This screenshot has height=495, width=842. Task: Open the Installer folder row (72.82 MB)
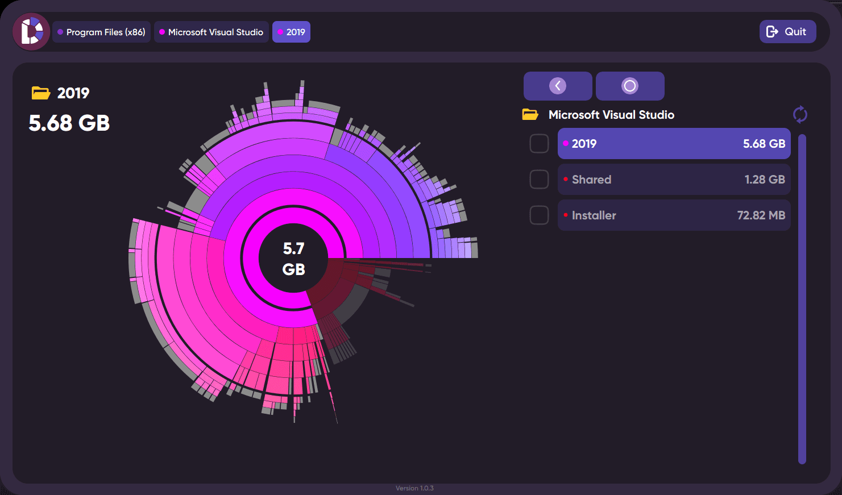point(674,215)
